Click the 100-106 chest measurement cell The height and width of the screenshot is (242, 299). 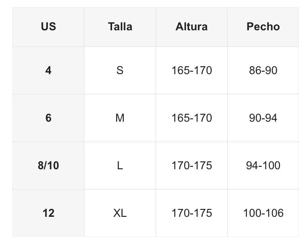263,213
